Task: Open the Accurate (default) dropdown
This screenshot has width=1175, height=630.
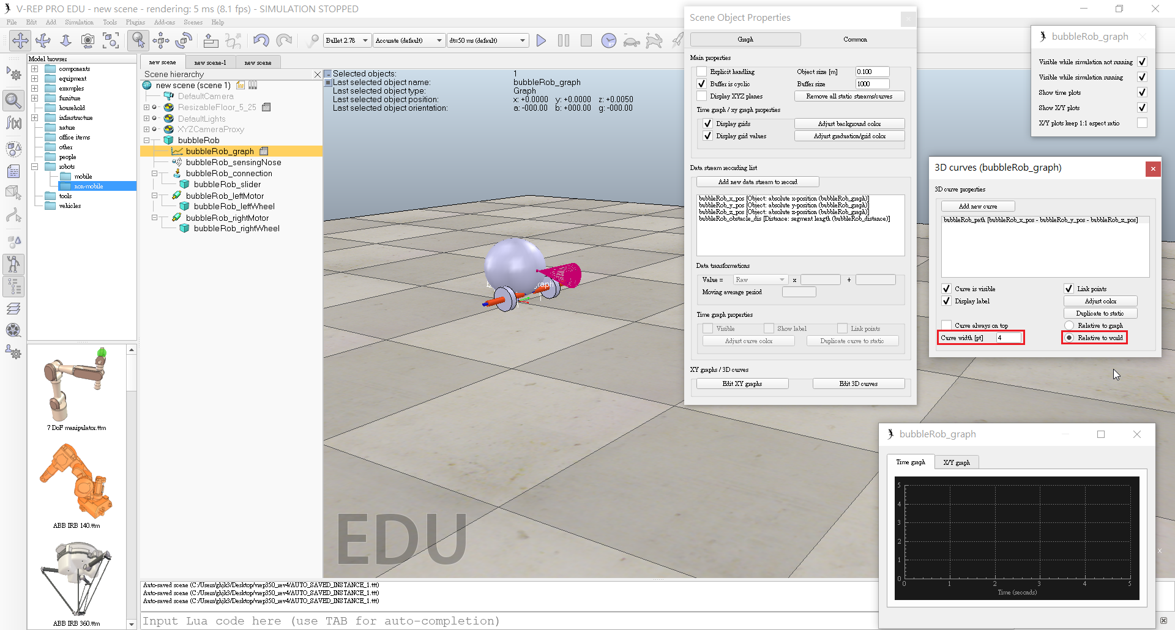Action: tap(409, 40)
